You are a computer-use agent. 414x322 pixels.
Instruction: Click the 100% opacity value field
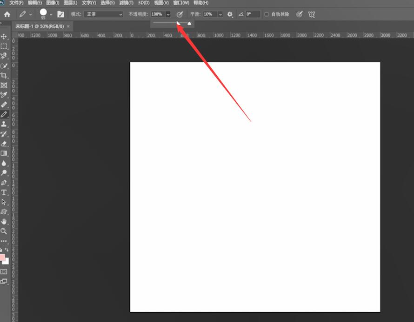158,14
